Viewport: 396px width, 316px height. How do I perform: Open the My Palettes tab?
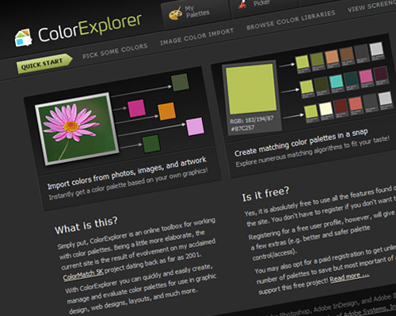(x=196, y=13)
